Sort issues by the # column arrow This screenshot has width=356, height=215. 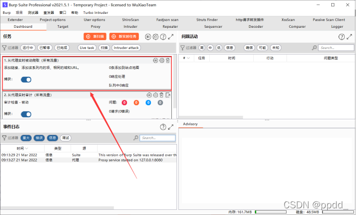(x=188, y=58)
